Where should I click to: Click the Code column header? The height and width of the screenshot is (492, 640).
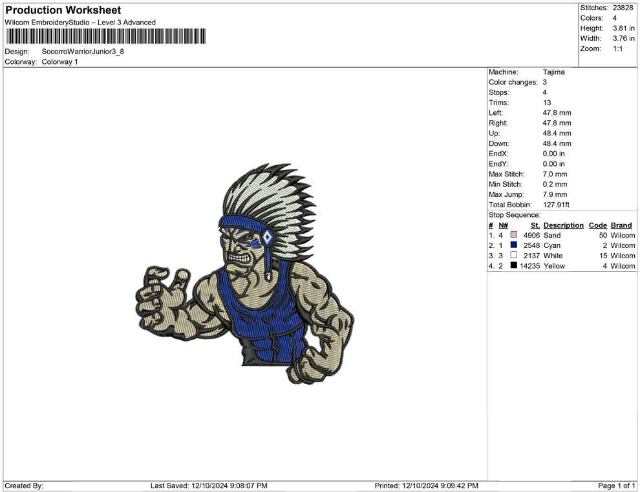point(598,225)
